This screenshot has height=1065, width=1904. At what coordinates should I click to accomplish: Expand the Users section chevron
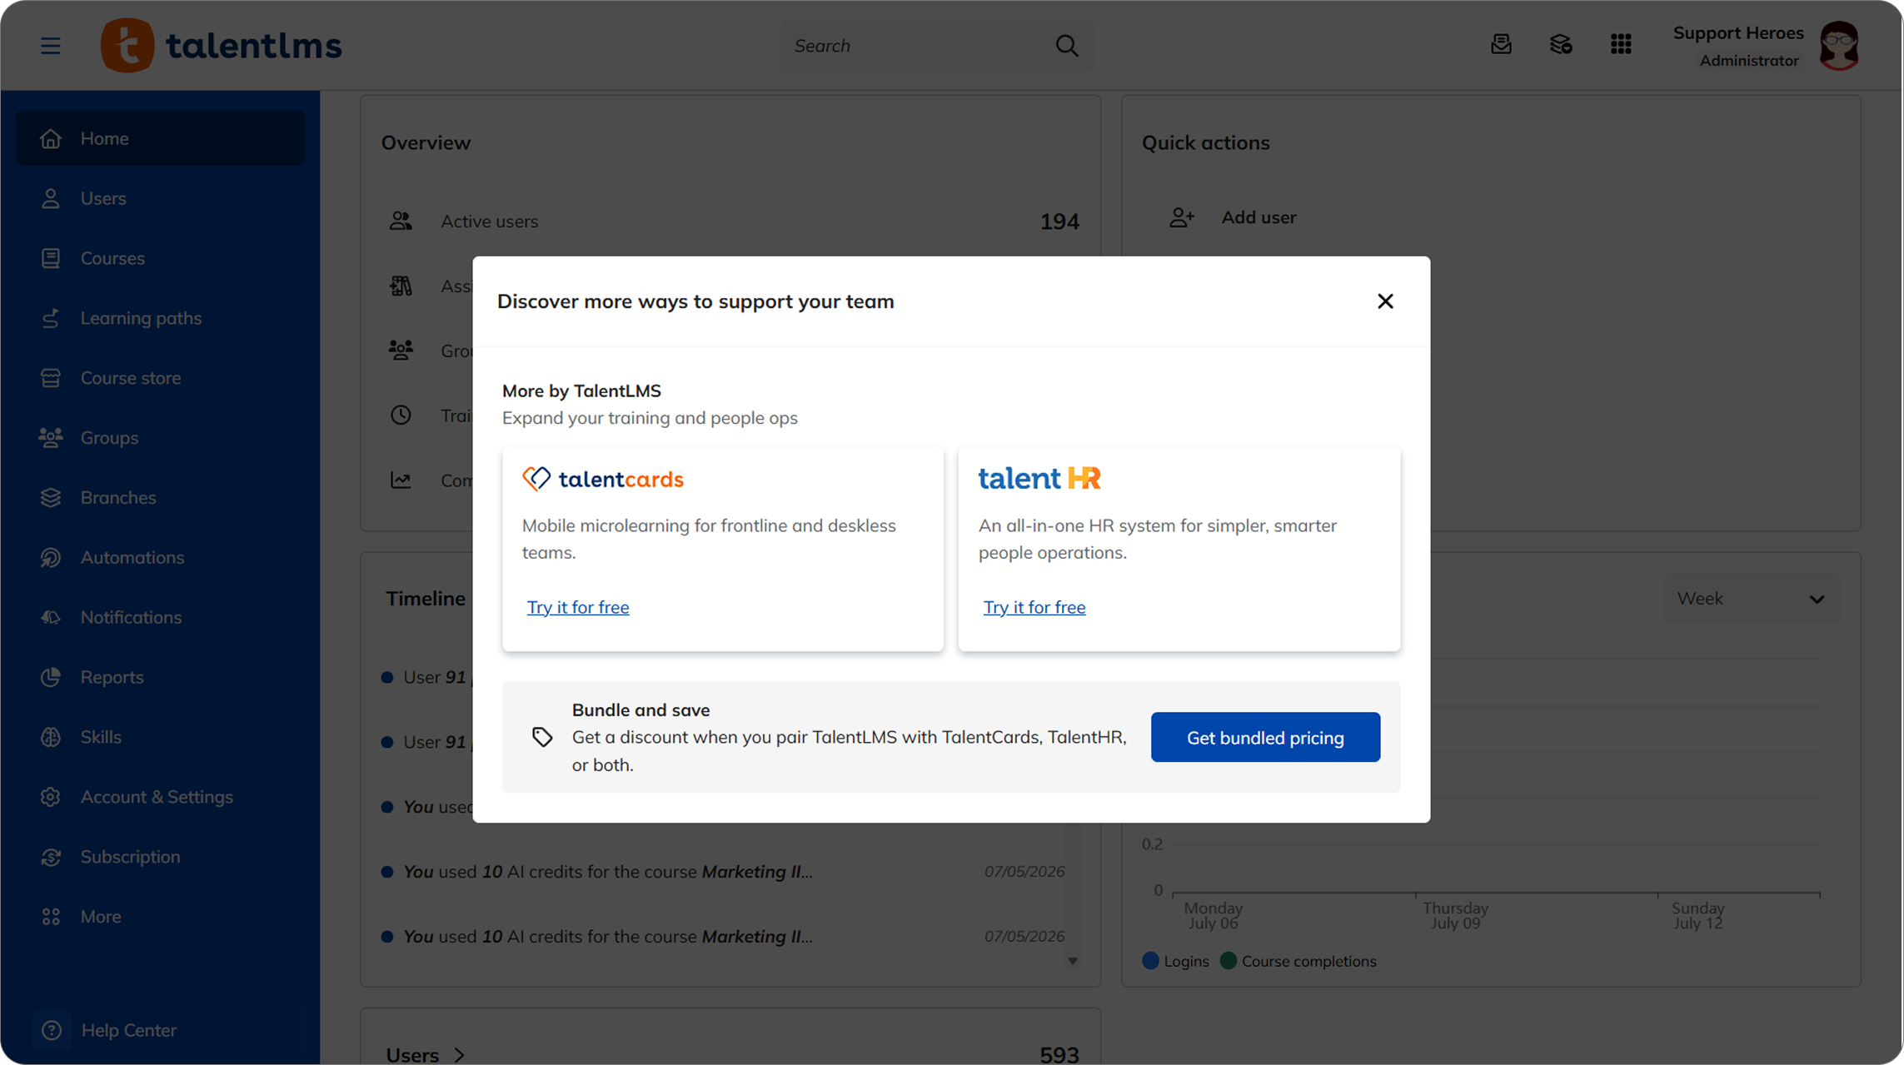tap(460, 1055)
